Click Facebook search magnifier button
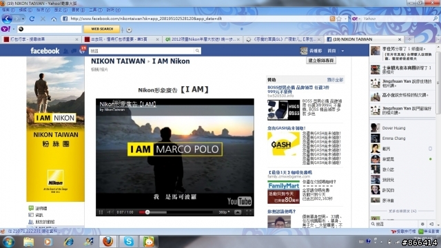 [197, 50]
